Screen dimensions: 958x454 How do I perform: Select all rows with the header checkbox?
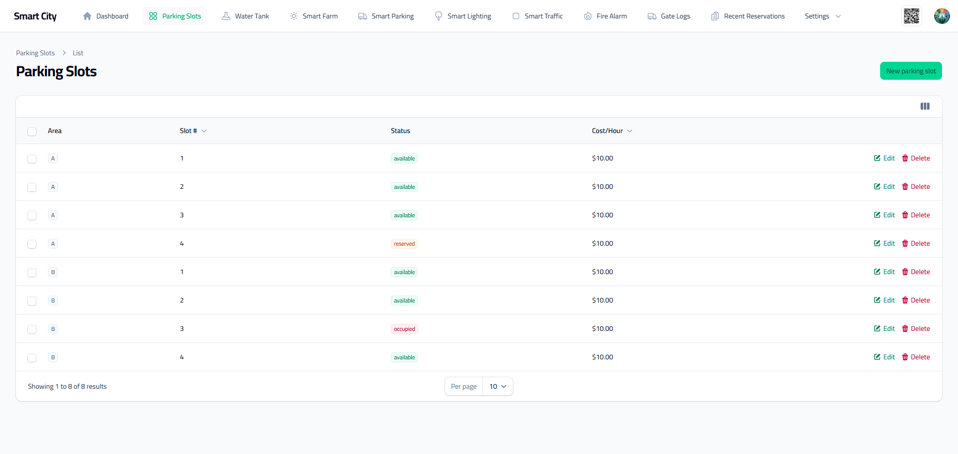[x=32, y=131]
